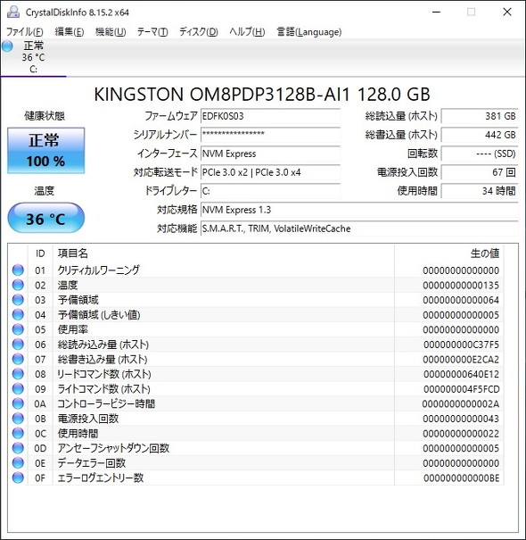Click the 健康状態 label
Viewport: 526px width, 540px height.
point(45,116)
